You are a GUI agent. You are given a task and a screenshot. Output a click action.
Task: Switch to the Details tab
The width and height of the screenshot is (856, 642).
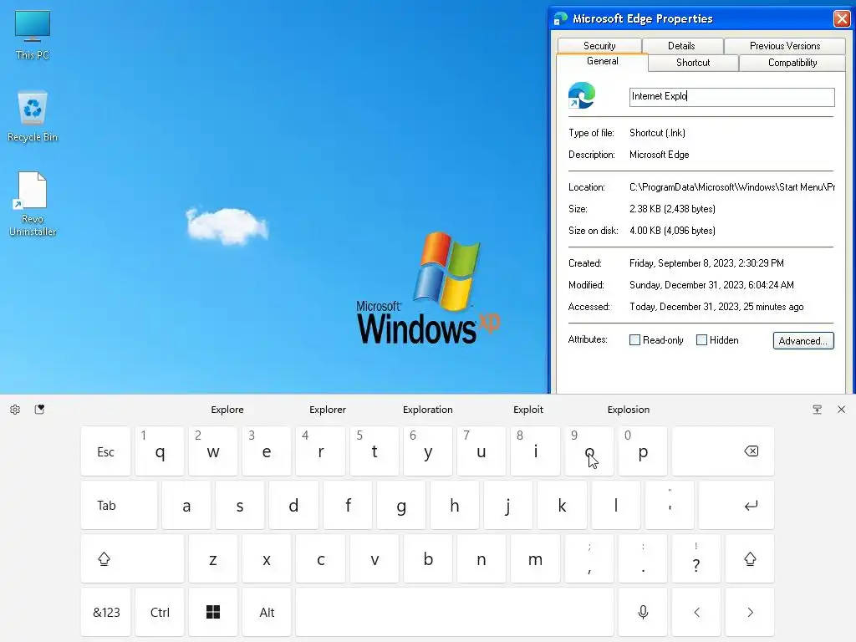click(x=682, y=46)
